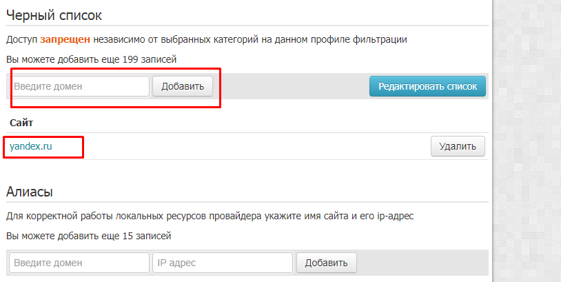Open the yandex.ru site link
Screen dimensions: 561x282
coord(31,146)
